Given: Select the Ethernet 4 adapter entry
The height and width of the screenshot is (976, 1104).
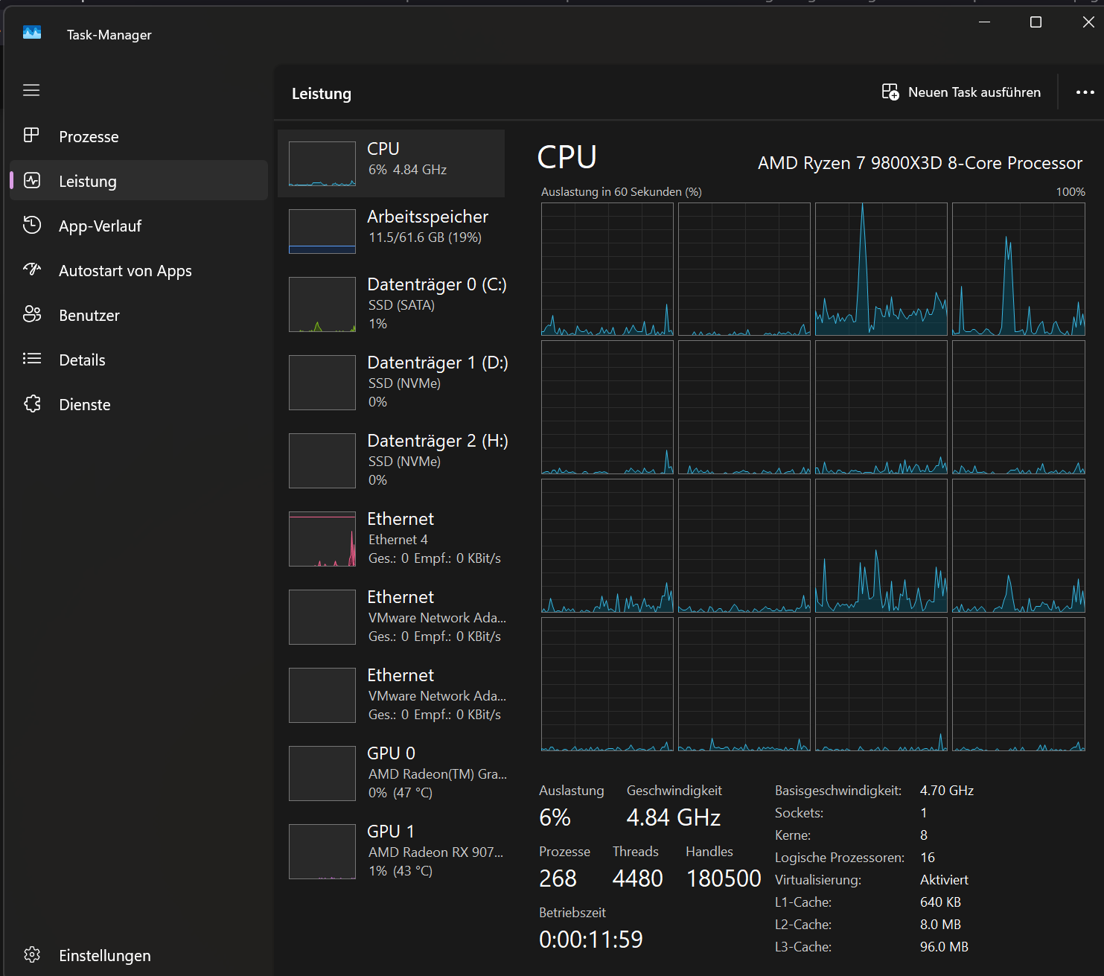Looking at the screenshot, I should 392,538.
